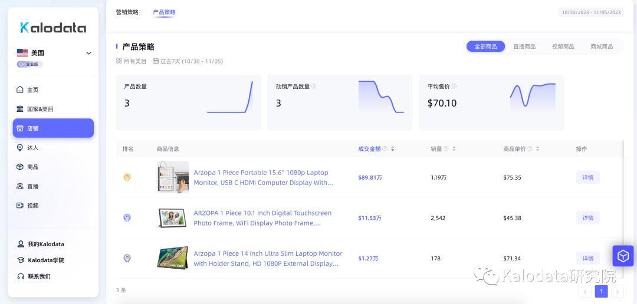Open the ARZOPA 10.1 Inch Photo Frame link
This screenshot has width=637, height=304.
tap(262, 218)
